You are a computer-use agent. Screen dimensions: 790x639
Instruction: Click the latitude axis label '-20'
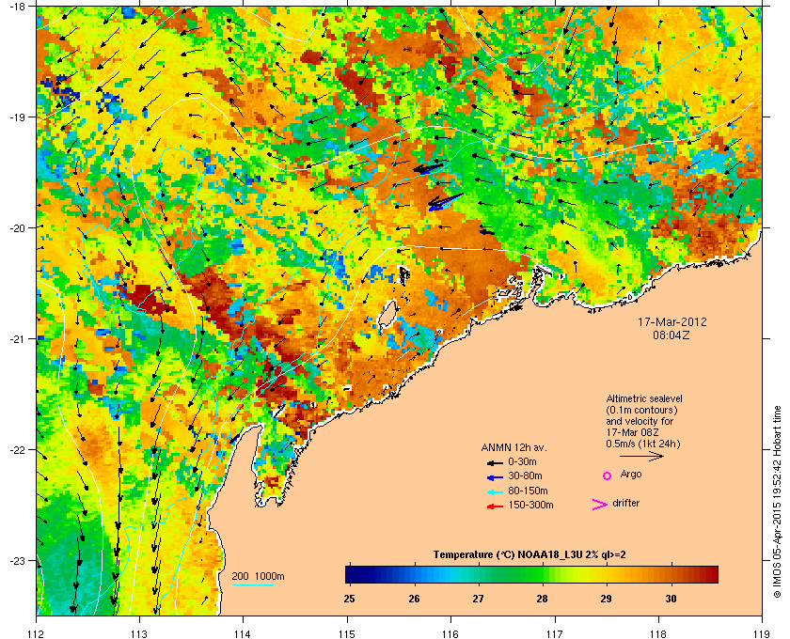17,227
